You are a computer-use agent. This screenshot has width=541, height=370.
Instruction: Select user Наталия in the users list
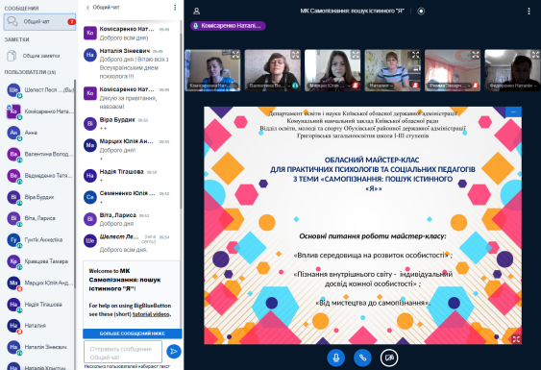point(39,326)
